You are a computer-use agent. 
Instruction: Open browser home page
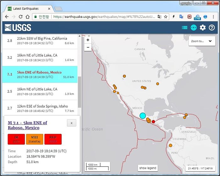28,17
